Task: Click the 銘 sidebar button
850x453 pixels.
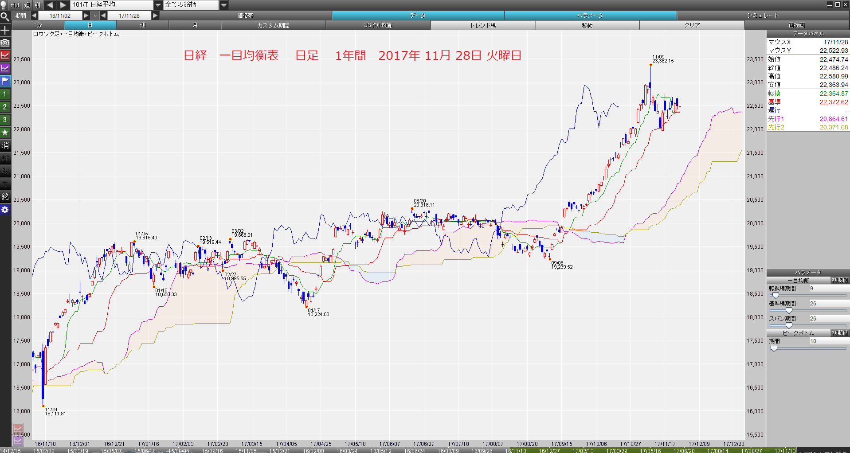Action: click(x=5, y=197)
